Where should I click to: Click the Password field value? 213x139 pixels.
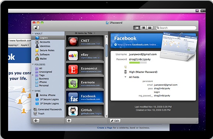click(x=140, y=59)
